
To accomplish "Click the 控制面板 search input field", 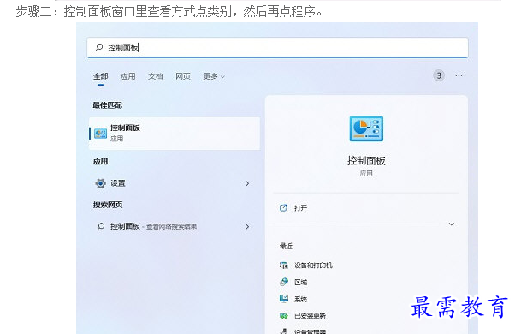I will pyautogui.click(x=277, y=47).
